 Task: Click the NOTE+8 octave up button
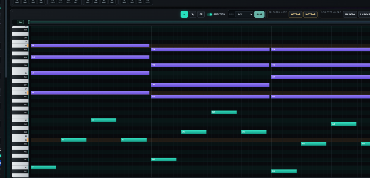310,14
